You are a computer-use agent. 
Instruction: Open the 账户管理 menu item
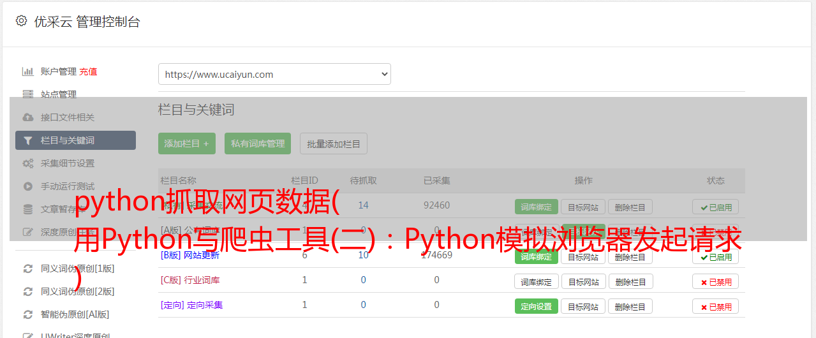coord(59,71)
